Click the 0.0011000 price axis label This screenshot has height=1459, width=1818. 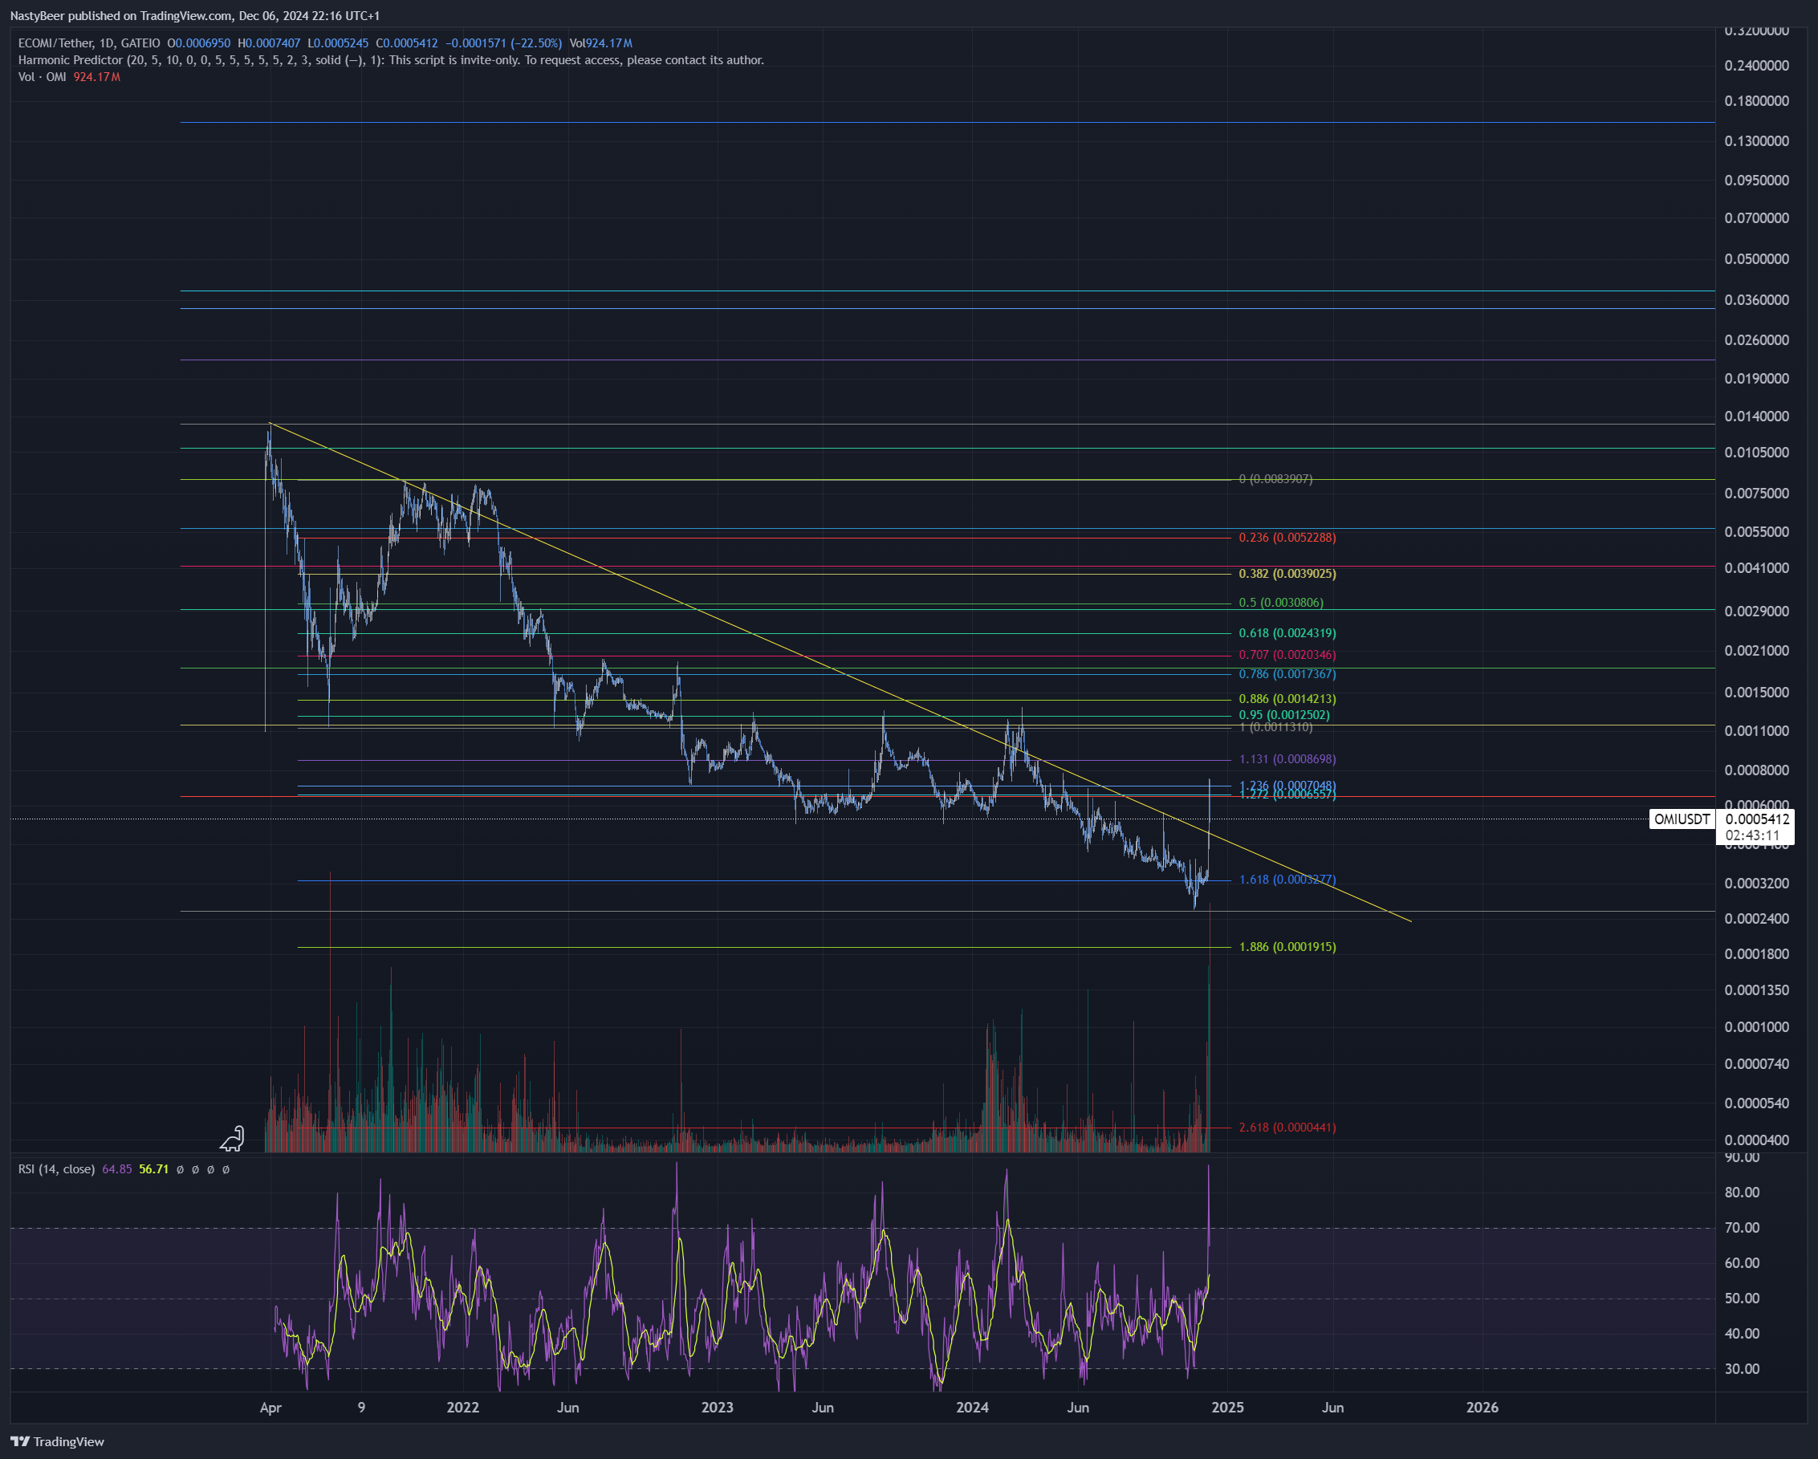(1756, 731)
